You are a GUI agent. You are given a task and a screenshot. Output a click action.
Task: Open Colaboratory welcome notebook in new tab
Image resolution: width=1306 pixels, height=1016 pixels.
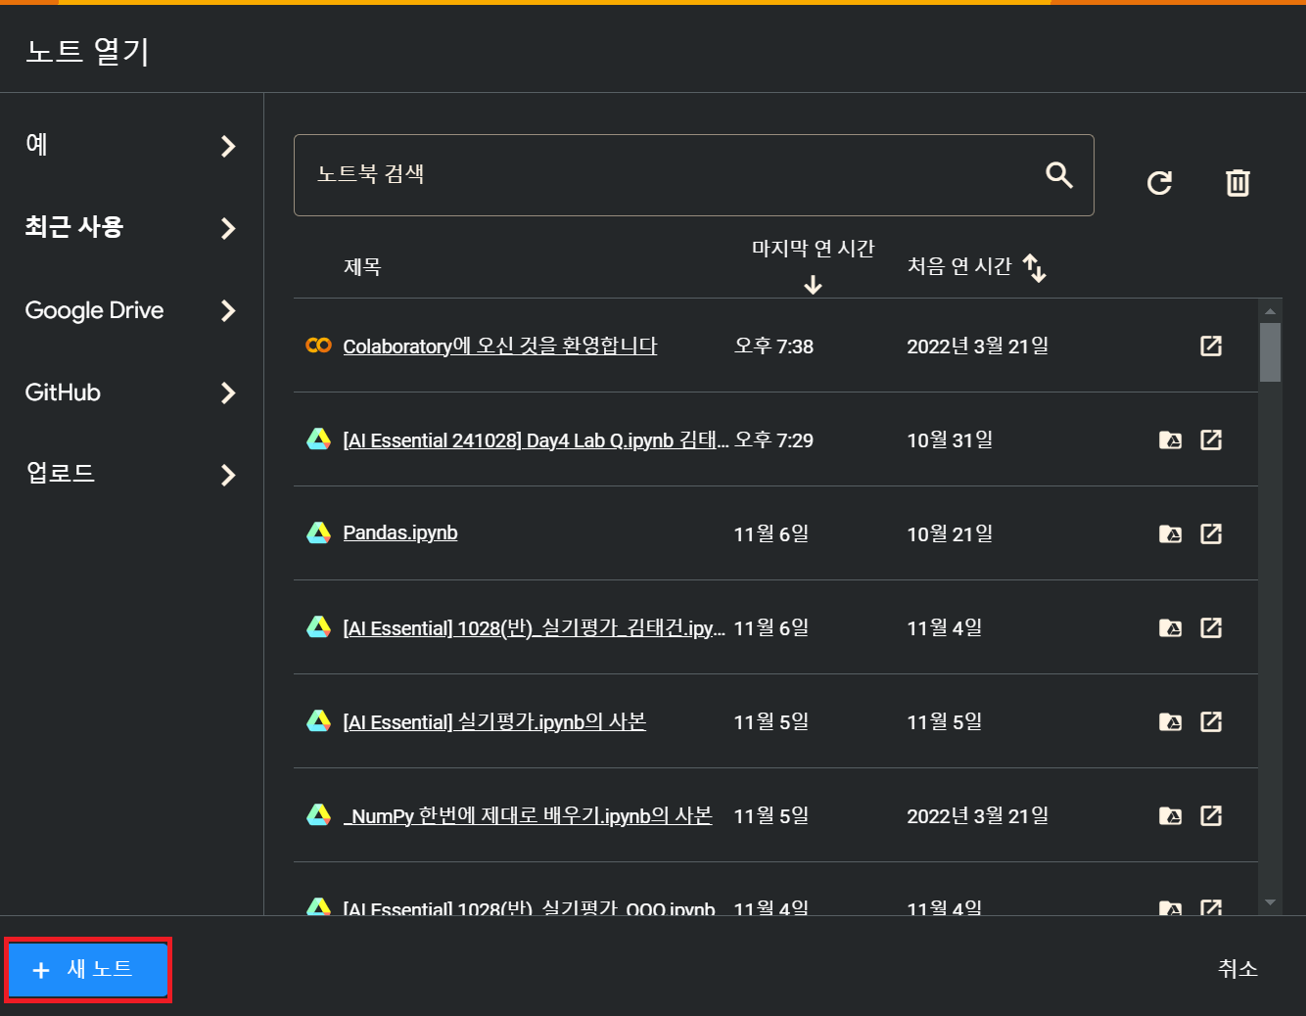click(1211, 346)
